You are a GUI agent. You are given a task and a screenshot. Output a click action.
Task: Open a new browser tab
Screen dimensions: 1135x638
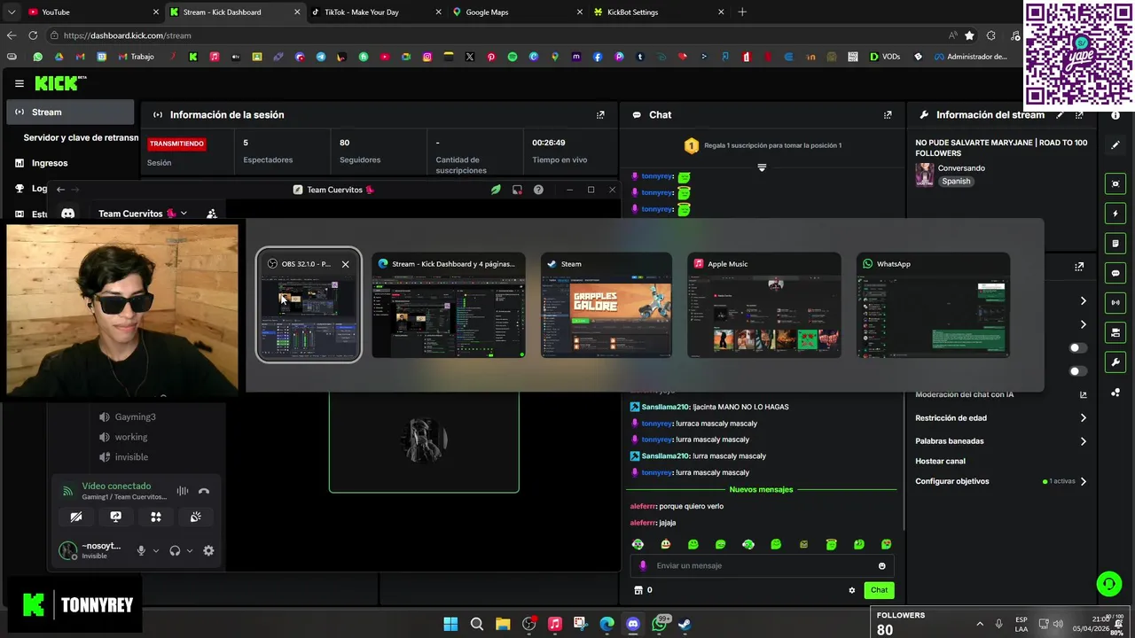click(x=742, y=12)
